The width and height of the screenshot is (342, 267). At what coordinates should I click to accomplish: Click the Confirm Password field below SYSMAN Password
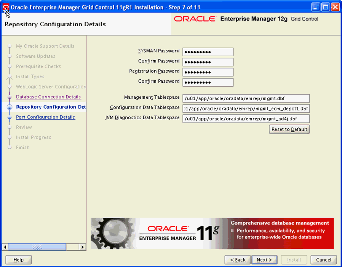point(208,62)
